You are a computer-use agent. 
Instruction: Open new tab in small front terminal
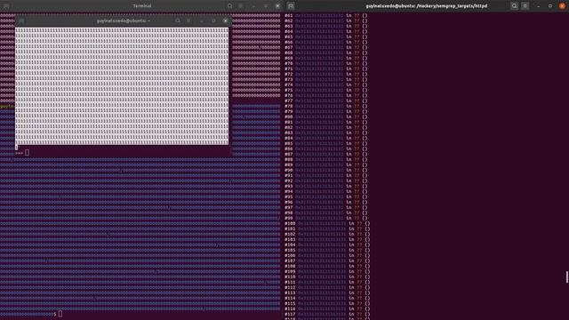21,21
